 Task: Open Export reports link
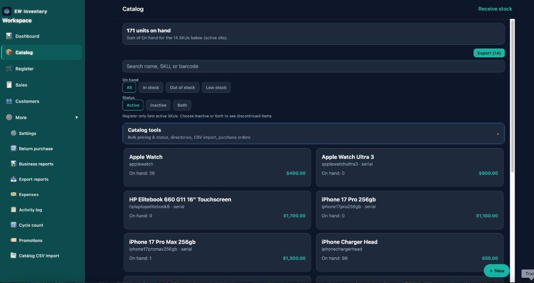[34, 179]
